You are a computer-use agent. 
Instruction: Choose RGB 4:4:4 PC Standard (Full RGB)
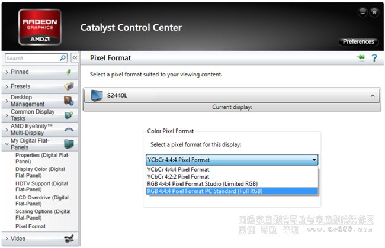pyautogui.click(x=204, y=191)
